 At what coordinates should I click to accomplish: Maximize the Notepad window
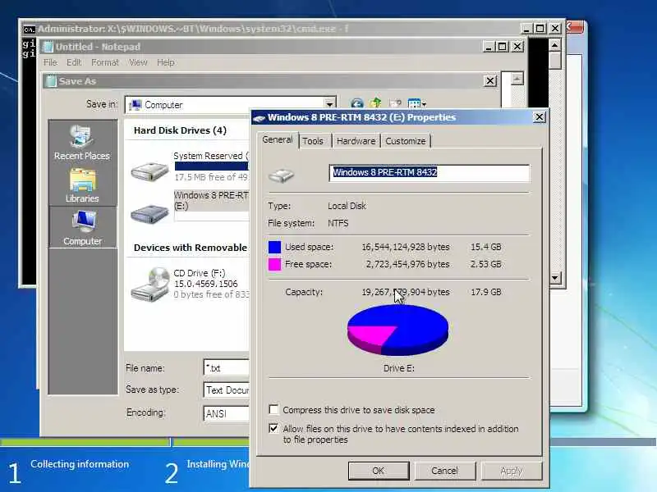coord(502,47)
